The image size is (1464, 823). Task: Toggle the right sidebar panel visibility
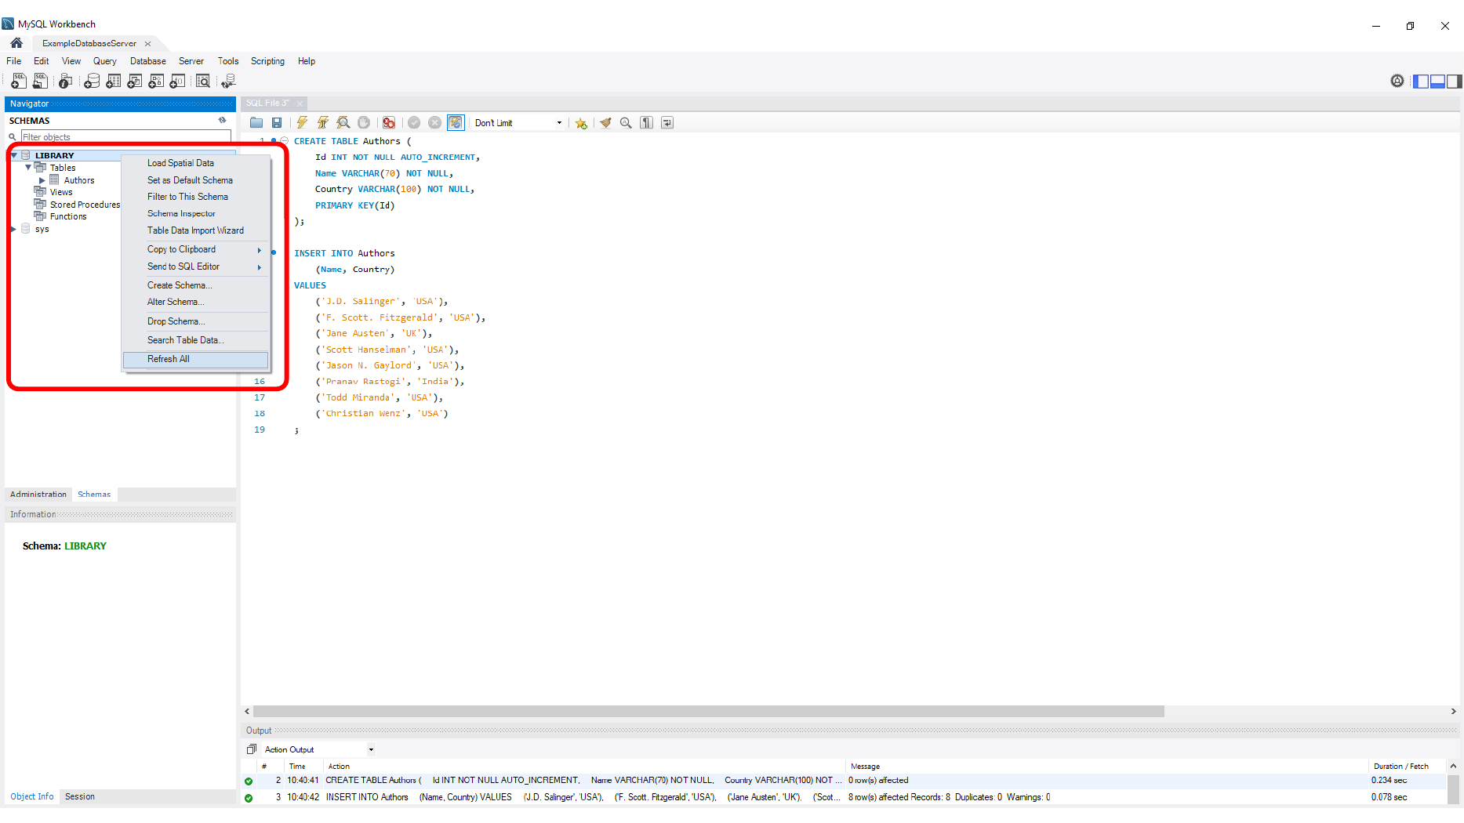pos(1455,81)
